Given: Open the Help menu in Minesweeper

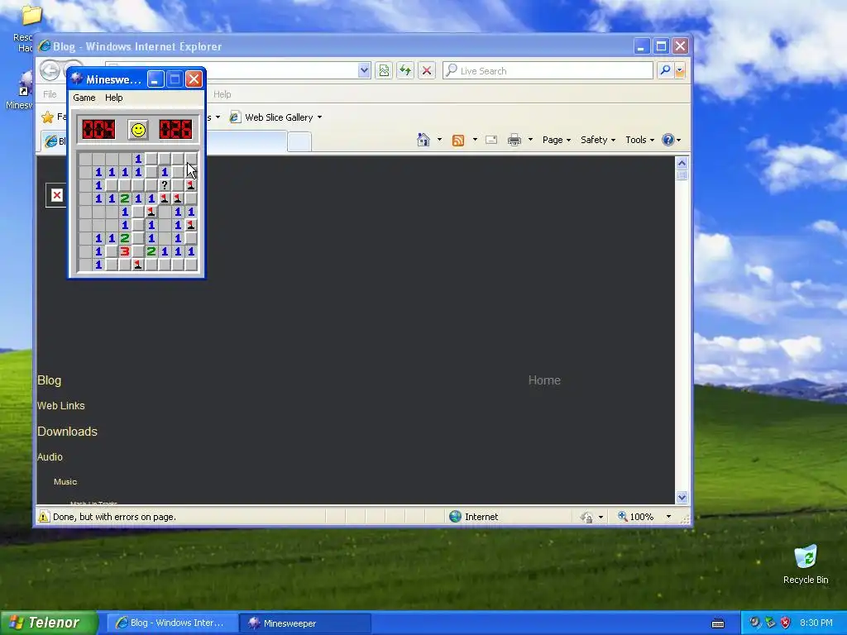Looking at the screenshot, I should pyautogui.click(x=114, y=98).
